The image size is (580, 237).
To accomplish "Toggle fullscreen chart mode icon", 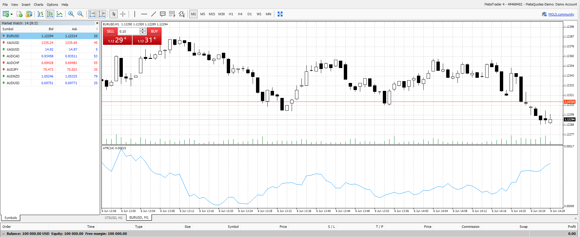I will [x=280, y=14].
